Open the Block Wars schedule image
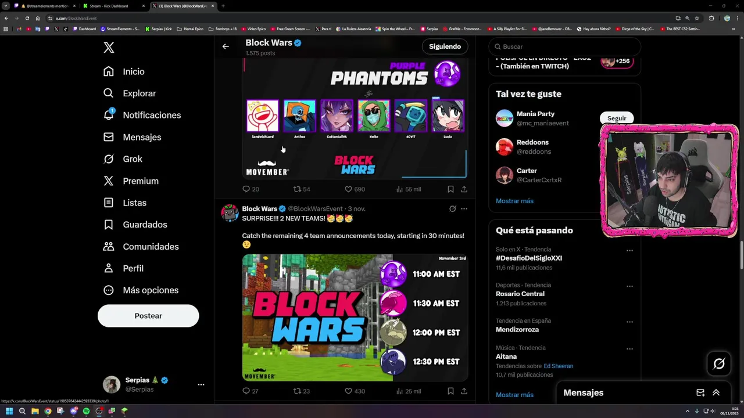 355,318
